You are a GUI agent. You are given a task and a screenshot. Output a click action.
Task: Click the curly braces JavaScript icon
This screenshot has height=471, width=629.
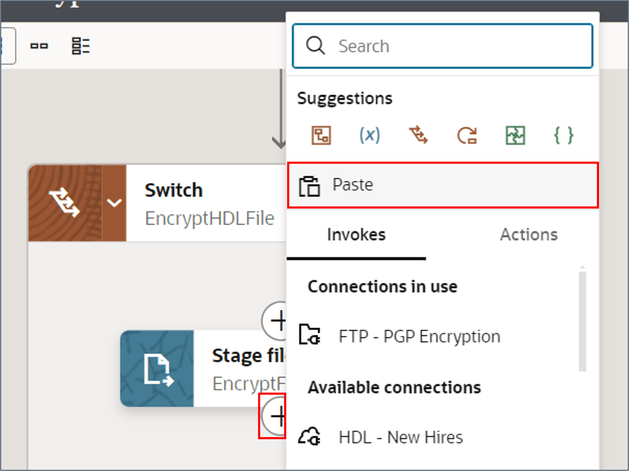[x=563, y=135]
